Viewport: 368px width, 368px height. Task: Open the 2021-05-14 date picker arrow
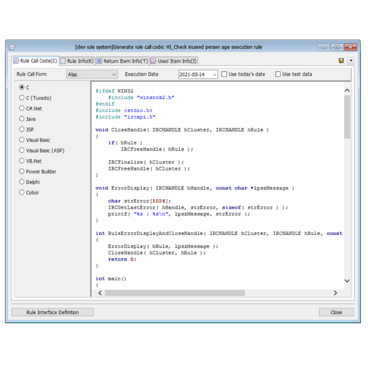[x=215, y=74]
